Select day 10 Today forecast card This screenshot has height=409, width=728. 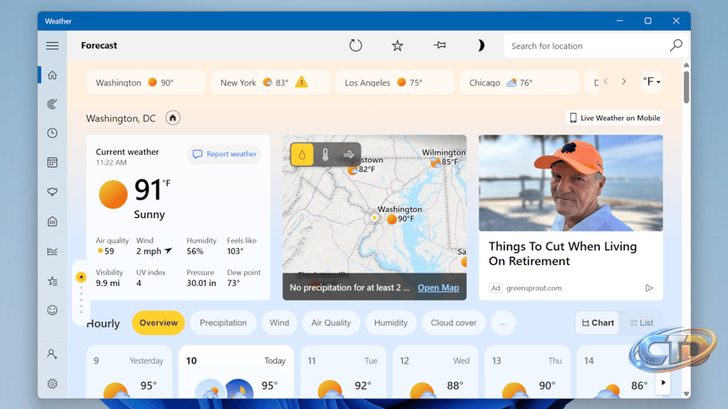click(236, 371)
